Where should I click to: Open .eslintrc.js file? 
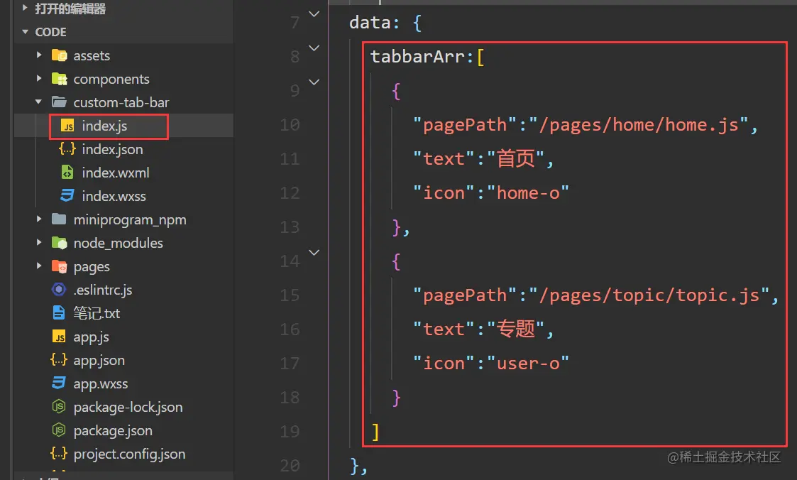tap(103, 290)
